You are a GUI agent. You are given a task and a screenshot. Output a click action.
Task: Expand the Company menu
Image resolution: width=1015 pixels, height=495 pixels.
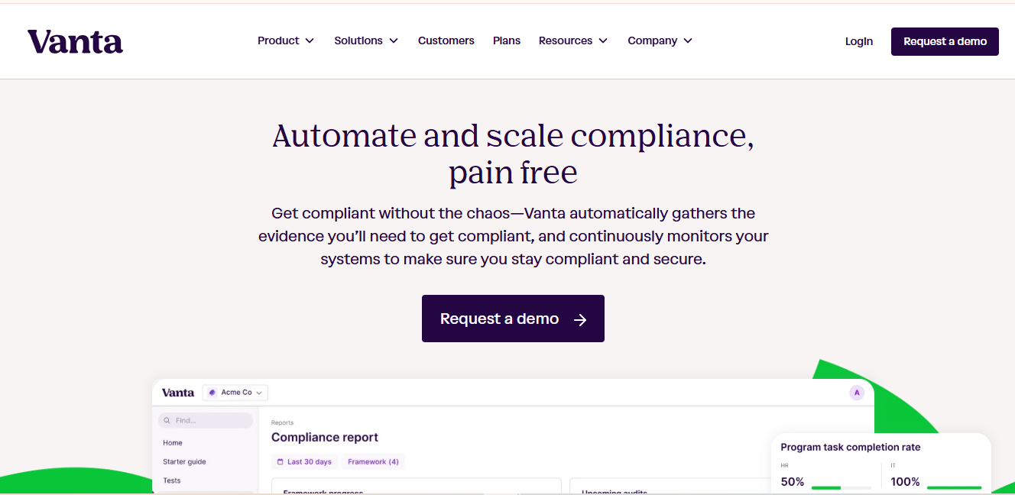click(x=660, y=40)
